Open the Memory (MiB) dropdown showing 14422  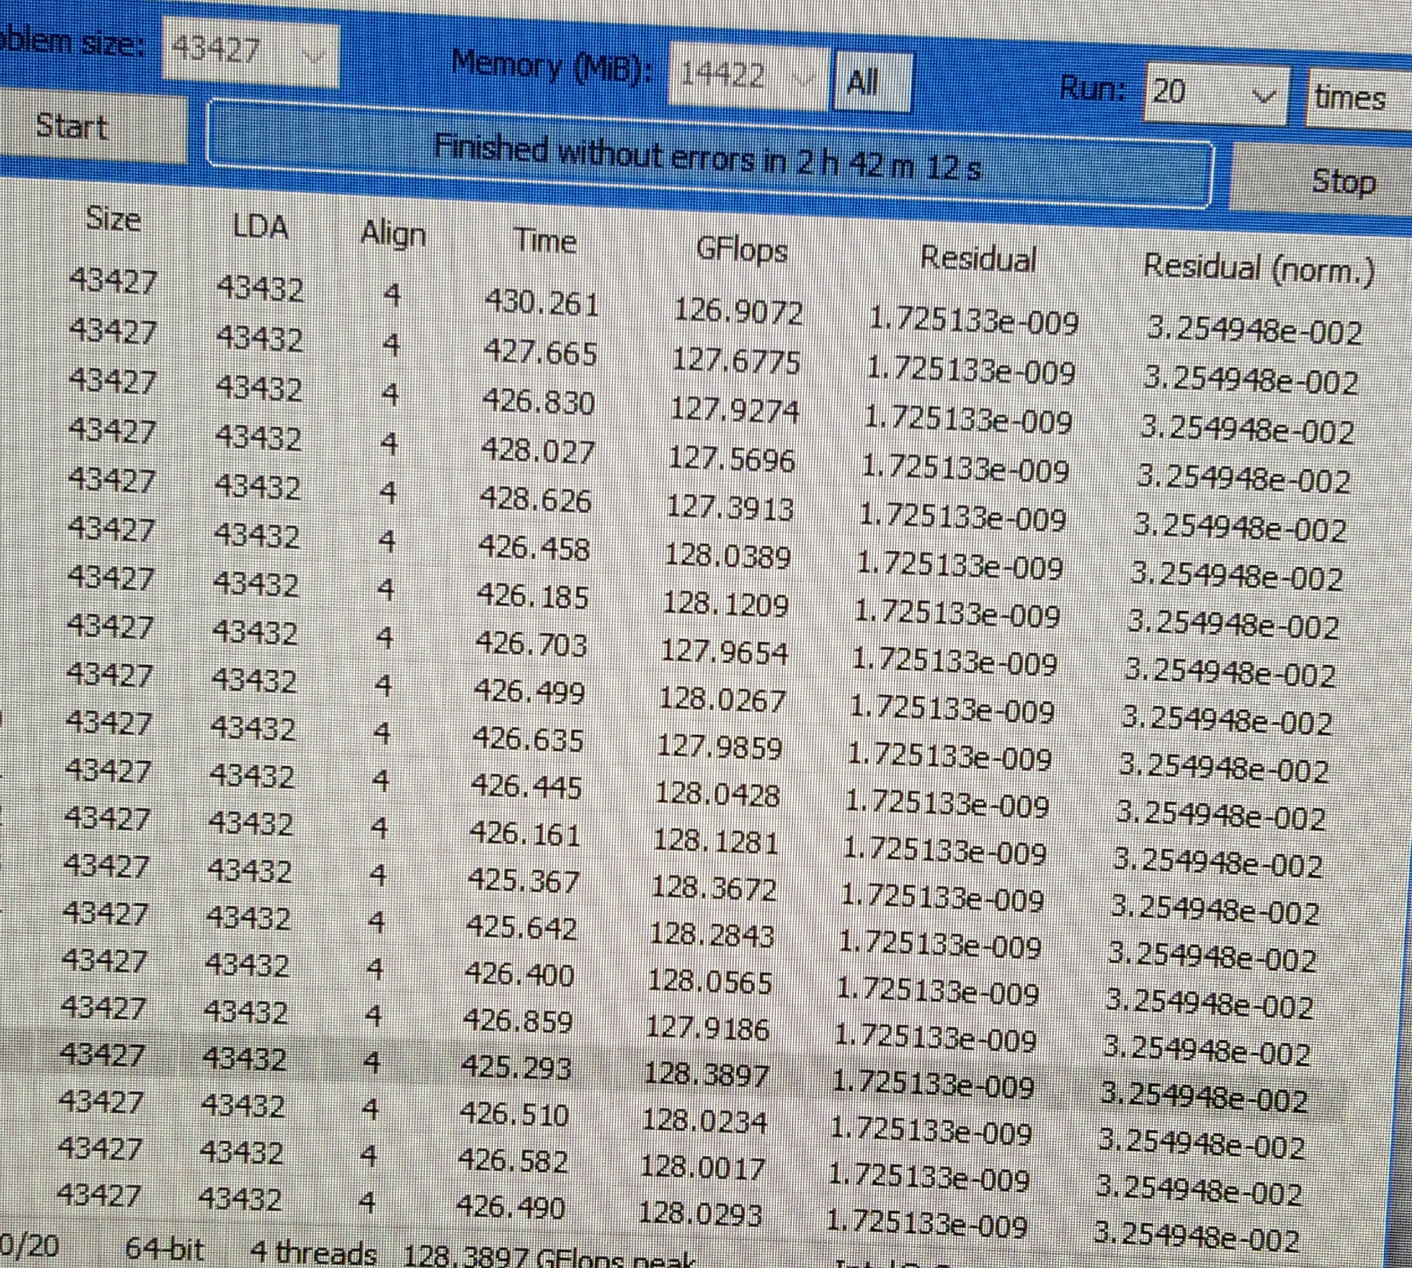(x=749, y=76)
